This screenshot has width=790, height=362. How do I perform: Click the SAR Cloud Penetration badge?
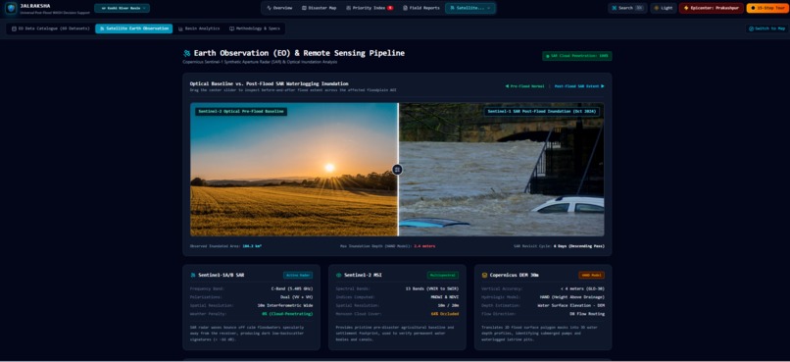pos(577,56)
